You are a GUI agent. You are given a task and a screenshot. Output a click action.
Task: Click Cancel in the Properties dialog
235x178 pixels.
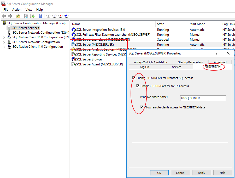click(180, 173)
